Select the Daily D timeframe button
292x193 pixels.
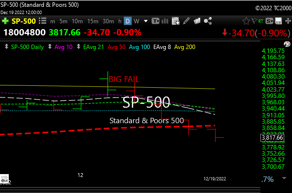[128, 21]
